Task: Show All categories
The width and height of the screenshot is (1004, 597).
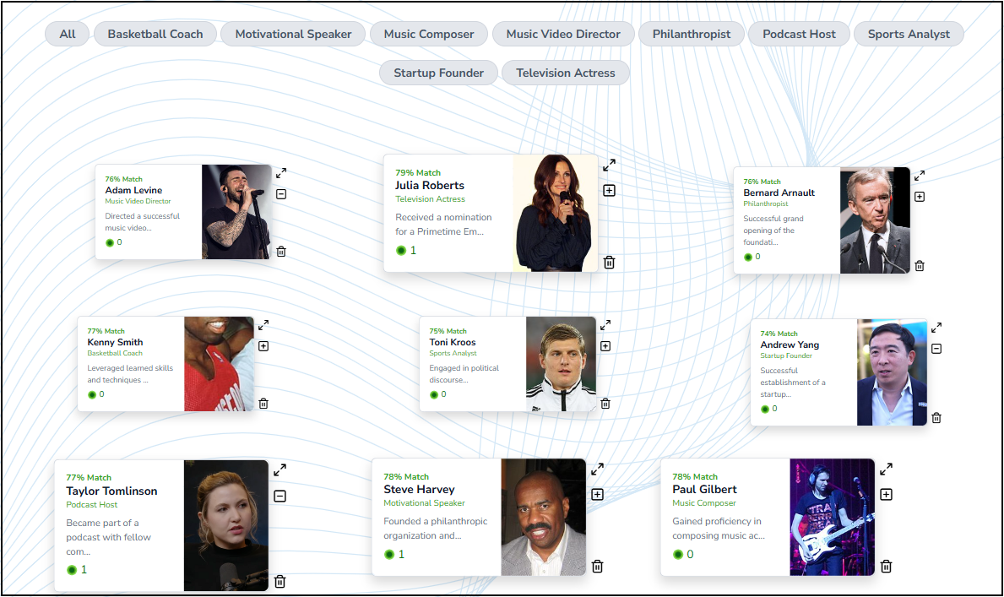Action: tap(68, 34)
